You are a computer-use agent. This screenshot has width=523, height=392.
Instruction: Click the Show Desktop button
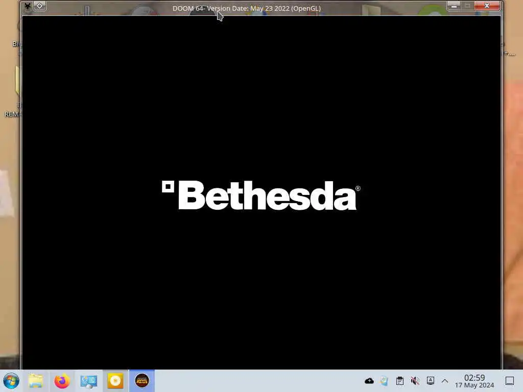[510, 381]
